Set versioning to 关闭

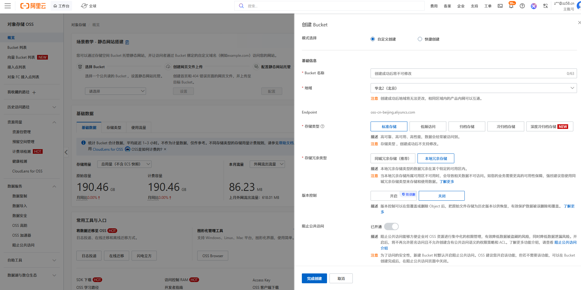pyautogui.click(x=441, y=196)
